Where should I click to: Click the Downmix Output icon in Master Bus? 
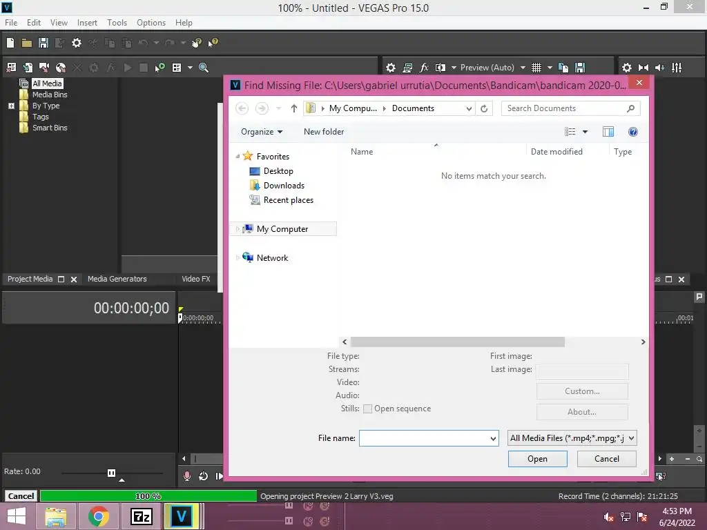(643, 68)
